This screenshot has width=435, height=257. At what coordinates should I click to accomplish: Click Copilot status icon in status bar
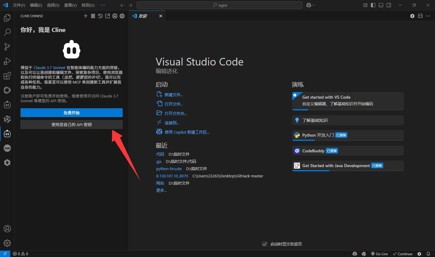coord(355,254)
